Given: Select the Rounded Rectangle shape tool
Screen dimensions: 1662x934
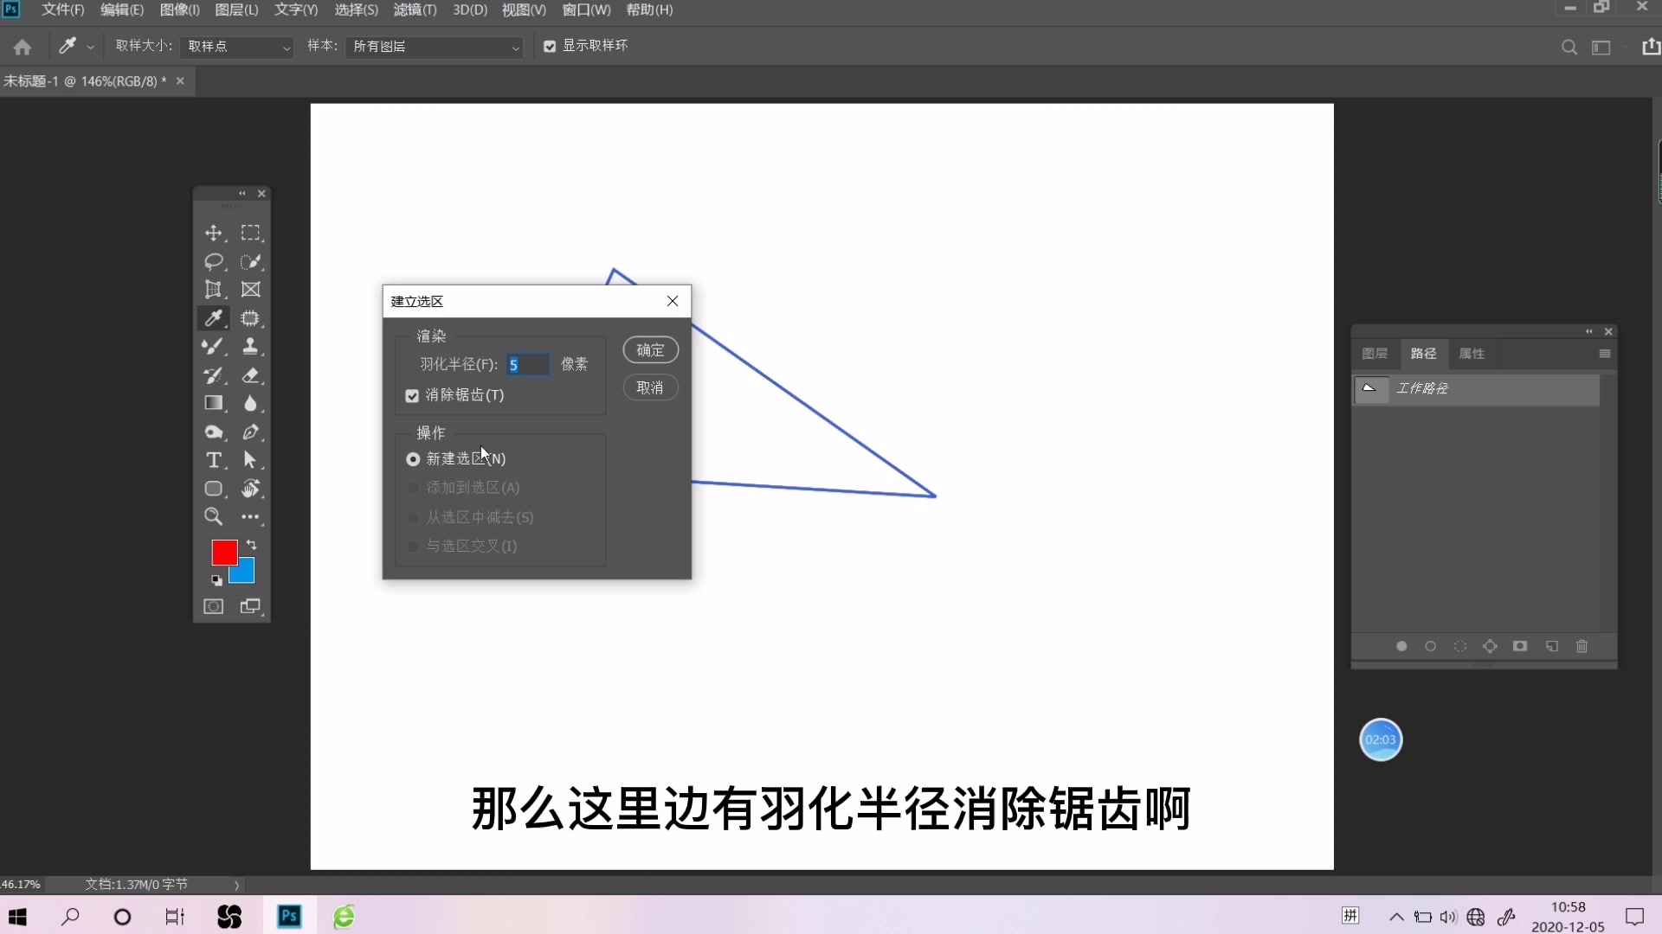Looking at the screenshot, I should pos(213,489).
